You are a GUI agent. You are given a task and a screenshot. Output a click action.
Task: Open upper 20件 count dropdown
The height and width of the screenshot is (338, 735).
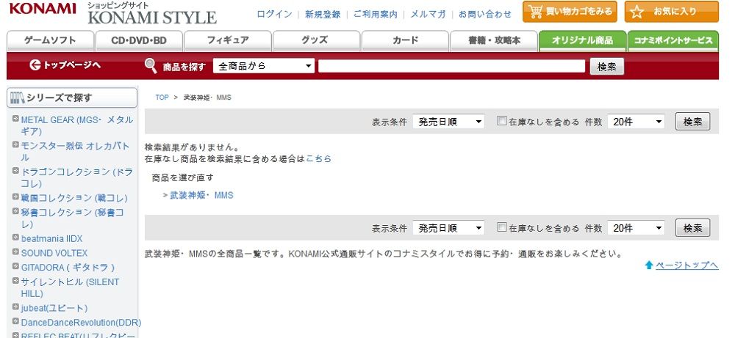pos(636,122)
